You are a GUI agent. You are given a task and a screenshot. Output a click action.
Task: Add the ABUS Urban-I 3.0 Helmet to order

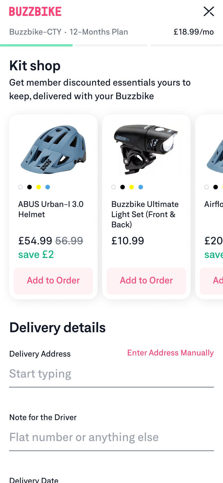pyautogui.click(x=53, y=281)
